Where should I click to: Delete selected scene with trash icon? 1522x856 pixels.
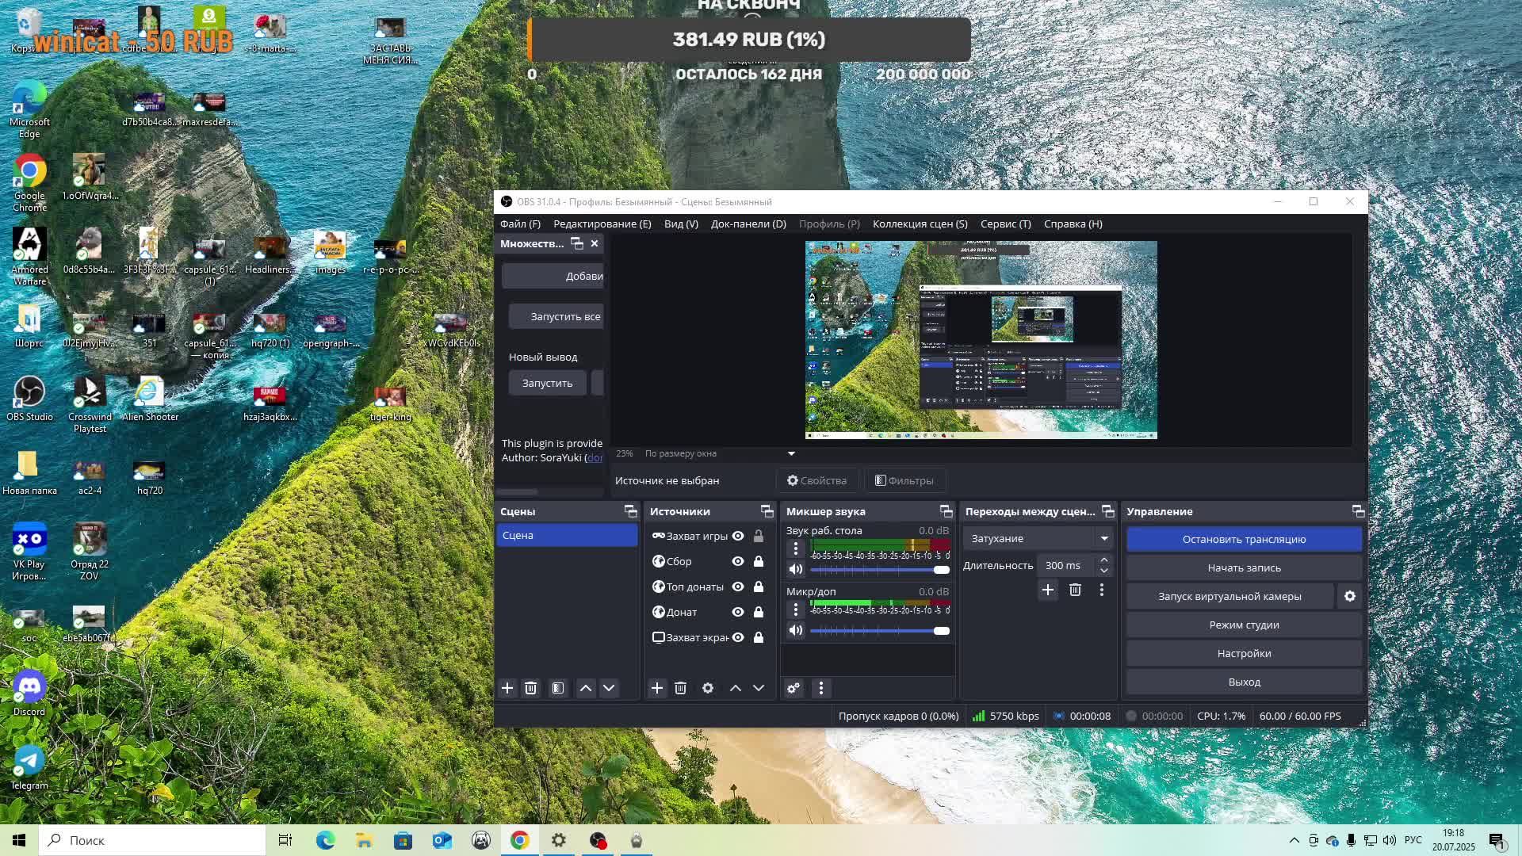coord(531,688)
